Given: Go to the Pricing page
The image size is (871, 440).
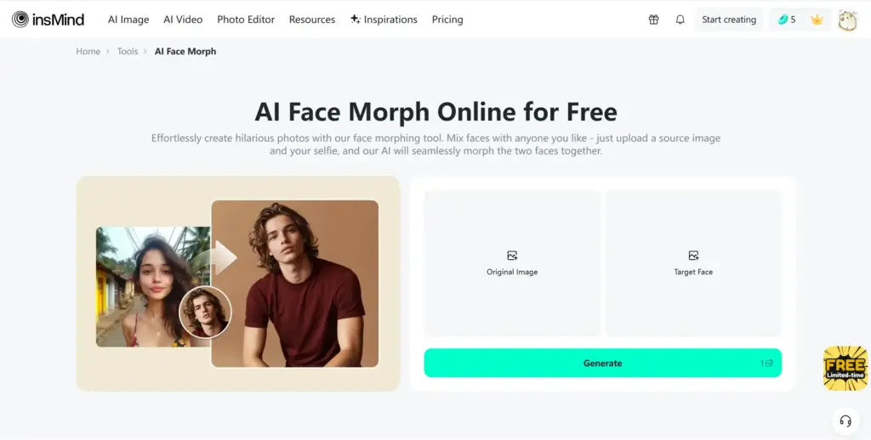Looking at the screenshot, I should 447,20.
